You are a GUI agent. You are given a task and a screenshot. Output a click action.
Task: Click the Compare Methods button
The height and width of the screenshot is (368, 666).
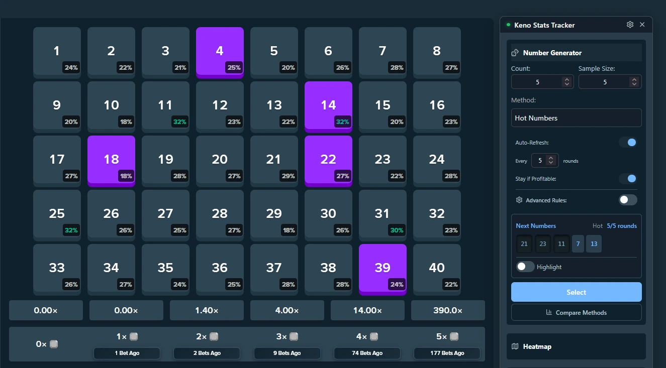coord(576,312)
